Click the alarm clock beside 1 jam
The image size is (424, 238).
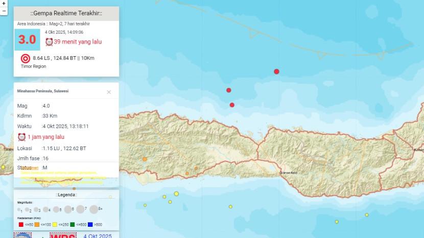(22, 137)
